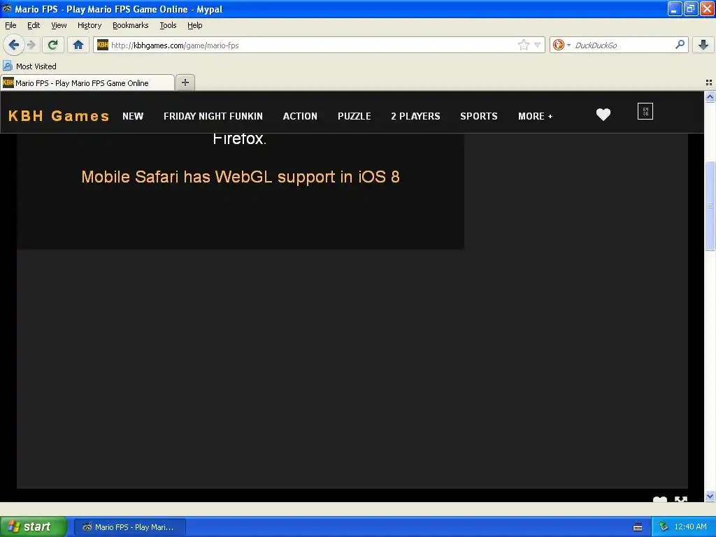Click the taskbar clock showing 12:40 AM
Viewport: 716px width, 537px height.
point(690,527)
